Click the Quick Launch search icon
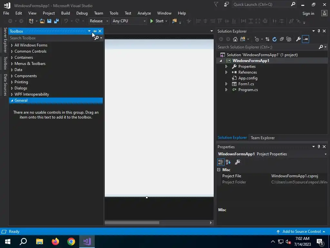The width and height of the screenshot is (330, 248). [x=293, y=4]
